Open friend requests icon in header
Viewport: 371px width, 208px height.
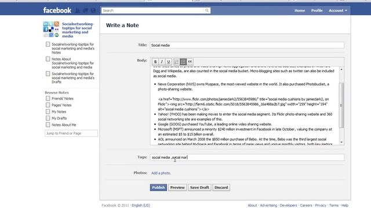pos(77,10)
